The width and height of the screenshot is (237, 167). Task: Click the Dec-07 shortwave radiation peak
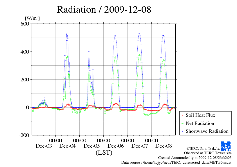[139, 34]
